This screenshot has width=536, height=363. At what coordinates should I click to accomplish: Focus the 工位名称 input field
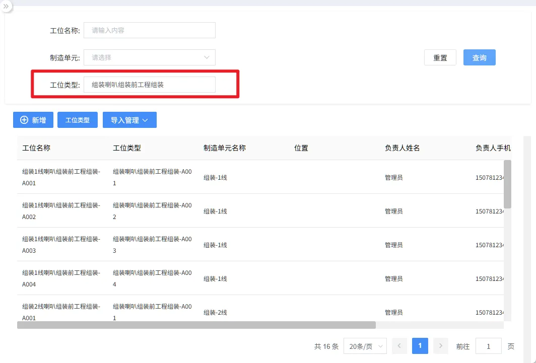tap(150, 30)
